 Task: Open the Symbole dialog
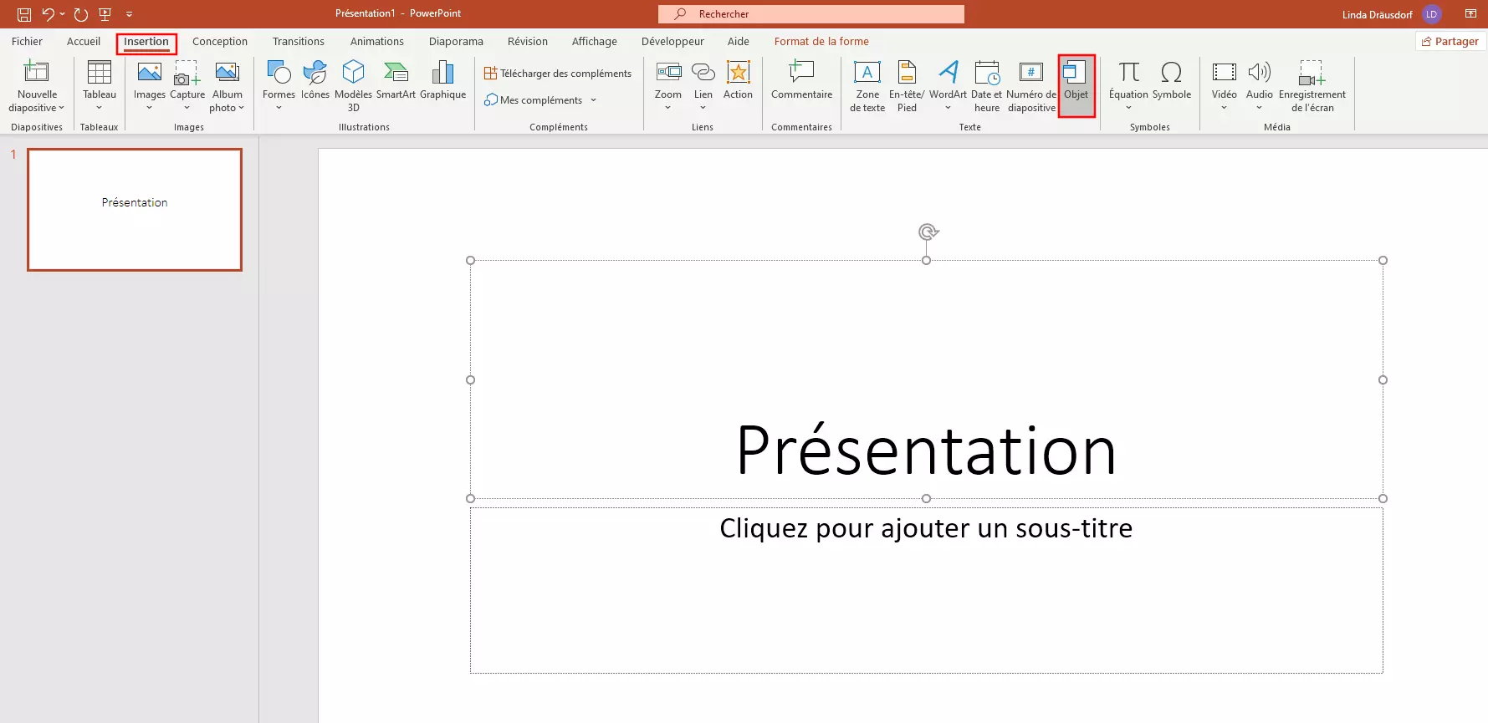(x=1172, y=79)
